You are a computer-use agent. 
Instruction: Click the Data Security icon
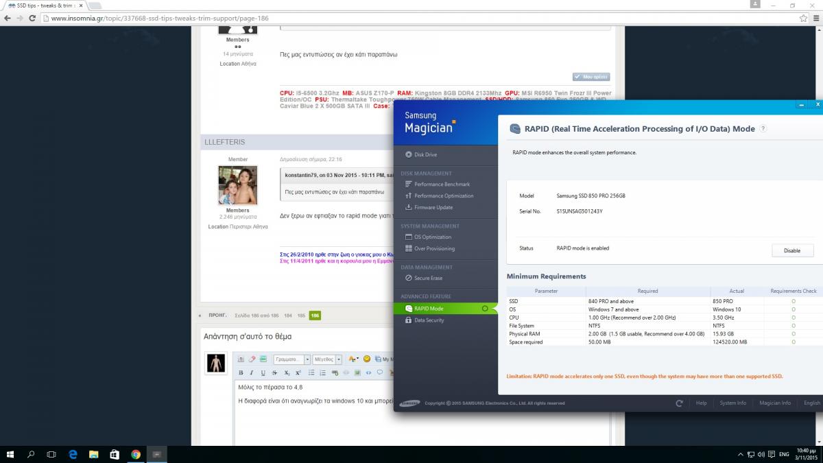click(x=409, y=320)
